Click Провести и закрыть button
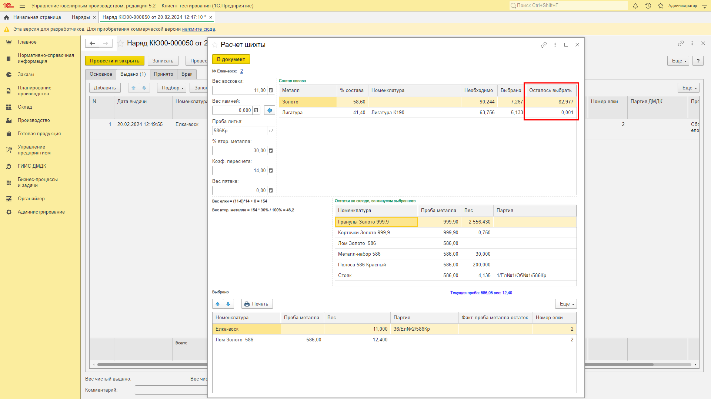Image resolution: width=711 pixels, height=399 pixels. point(114,61)
